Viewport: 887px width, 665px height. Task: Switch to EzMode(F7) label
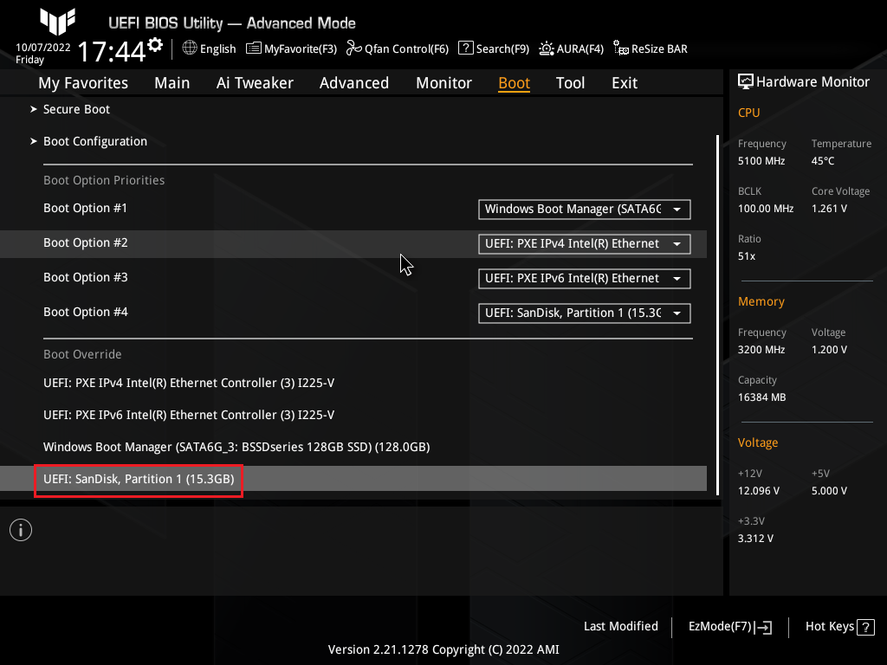tap(720, 627)
